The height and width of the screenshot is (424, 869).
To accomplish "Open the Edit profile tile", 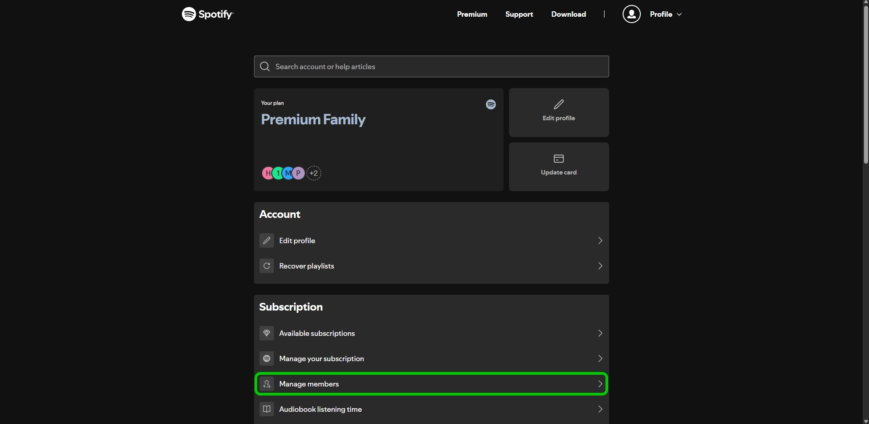I will click(559, 113).
